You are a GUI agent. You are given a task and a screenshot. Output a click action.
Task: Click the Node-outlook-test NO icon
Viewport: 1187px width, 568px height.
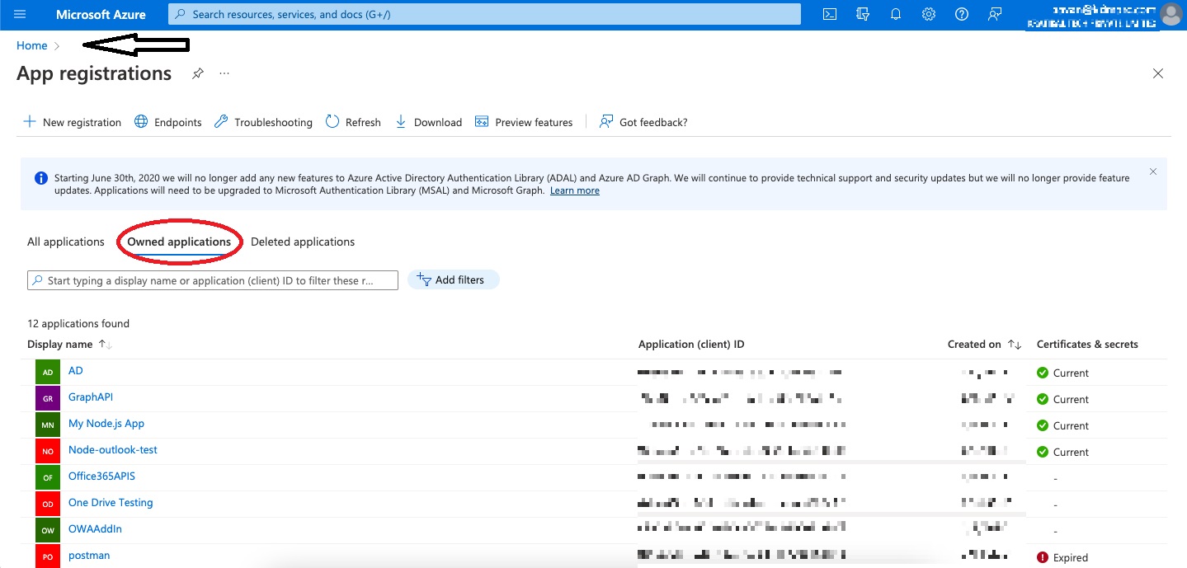click(x=48, y=451)
